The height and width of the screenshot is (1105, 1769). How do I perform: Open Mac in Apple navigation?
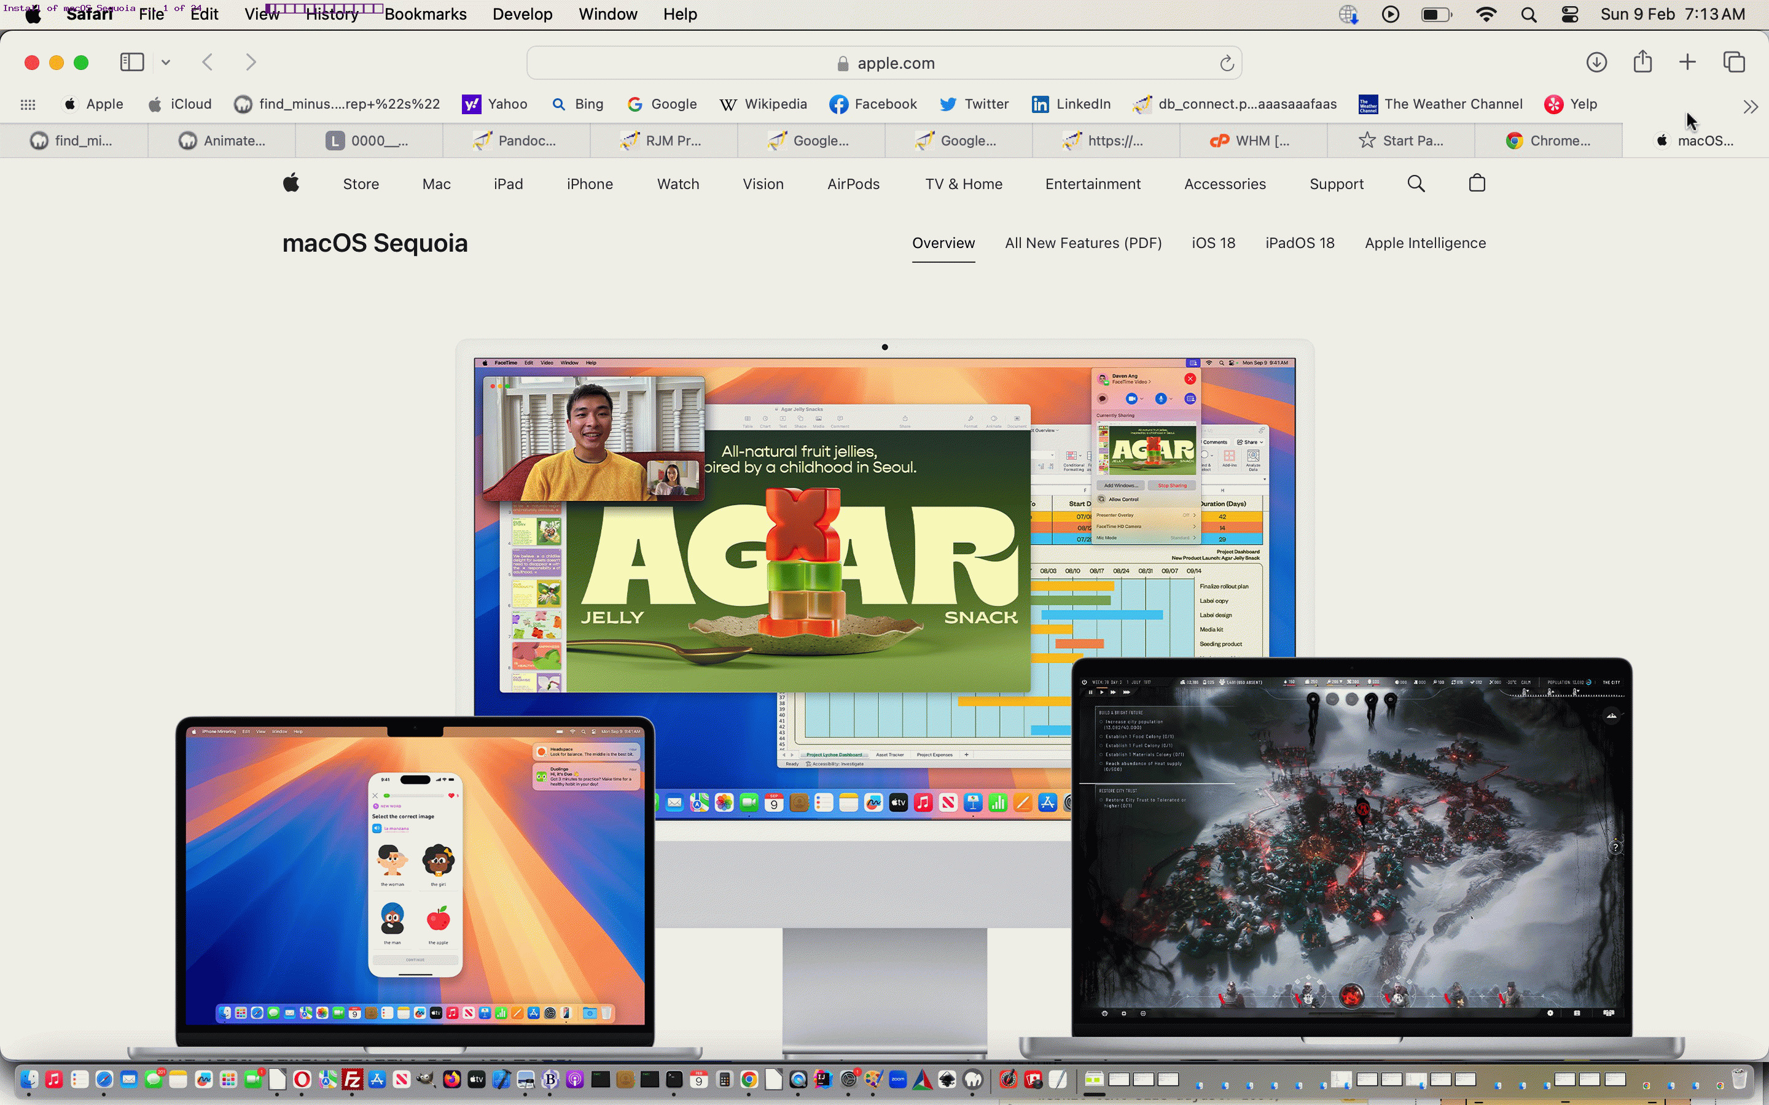pos(436,184)
